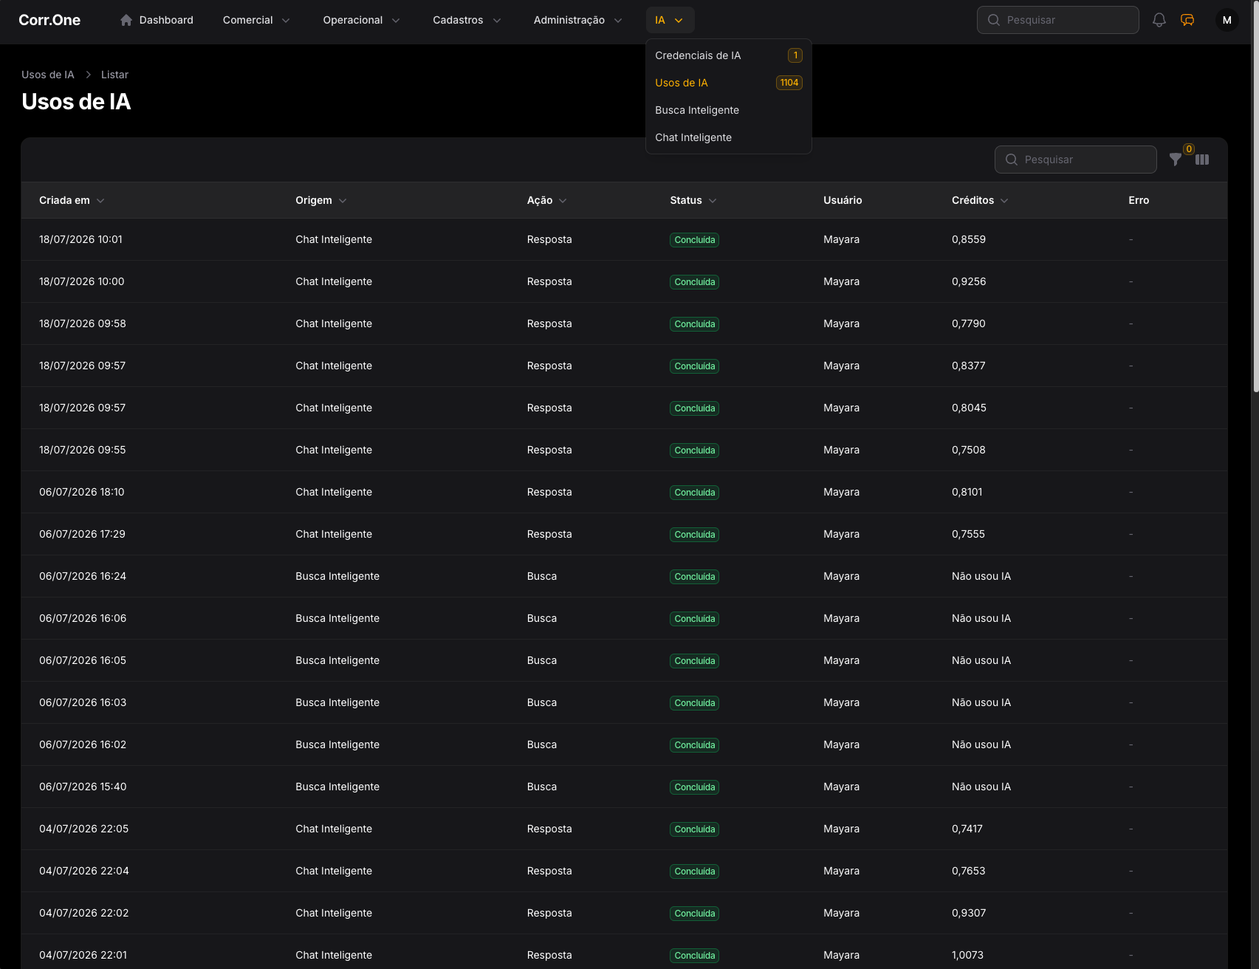Click Concluída status in 18/07/2026 10:01 row

click(x=694, y=240)
